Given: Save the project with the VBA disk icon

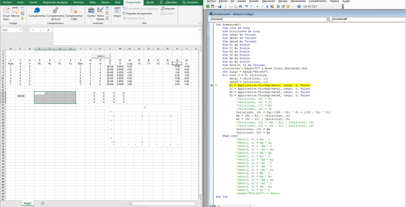Looking at the screenshot, I should click(220, 6).
